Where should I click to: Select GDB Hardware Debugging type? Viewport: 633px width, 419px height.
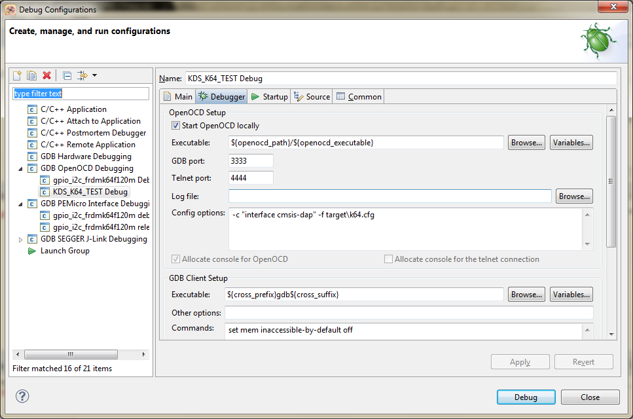coord(86,156)
